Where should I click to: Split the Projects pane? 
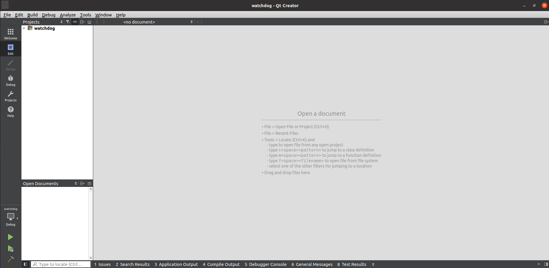tap(82, 22)
